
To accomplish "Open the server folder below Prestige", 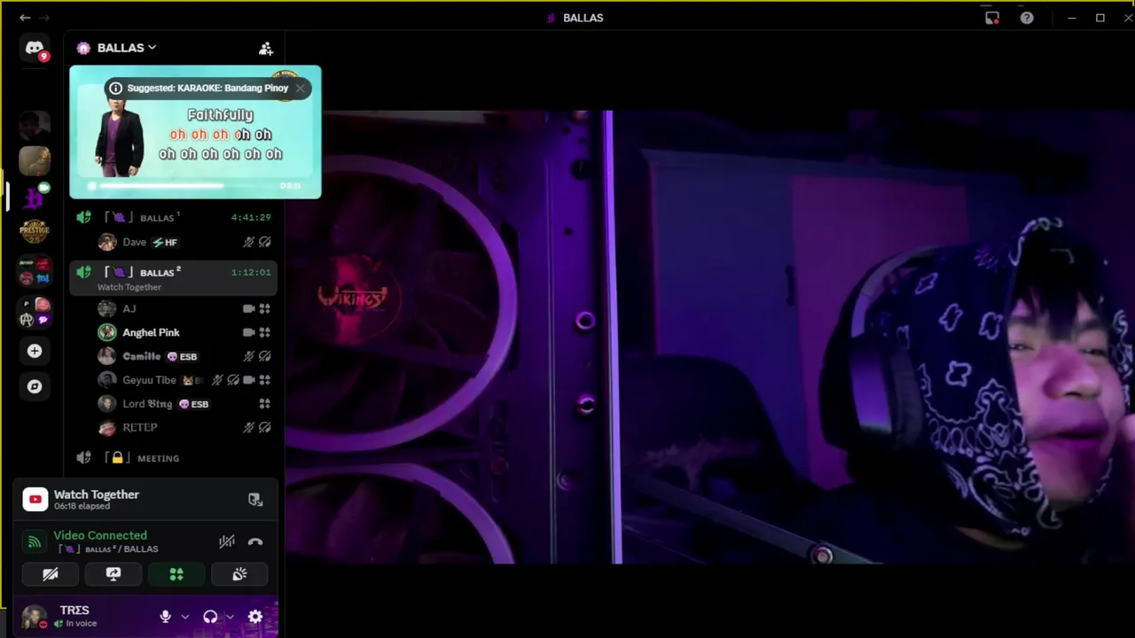I will coord(35,272).
